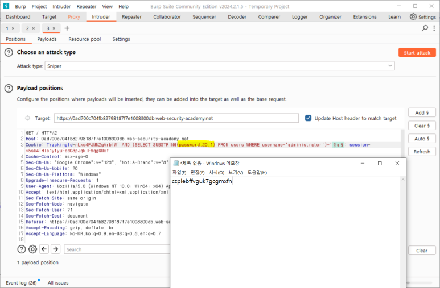Open the View menu
Viewport: 440px width, 288px height.
tap(107, 6)
